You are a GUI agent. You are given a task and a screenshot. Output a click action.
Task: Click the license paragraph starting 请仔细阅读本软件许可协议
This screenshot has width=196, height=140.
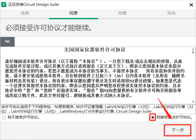[95, 78]
